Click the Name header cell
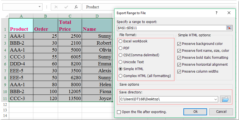This screenshot has height=120, width=239. click(x=97, y=25)
